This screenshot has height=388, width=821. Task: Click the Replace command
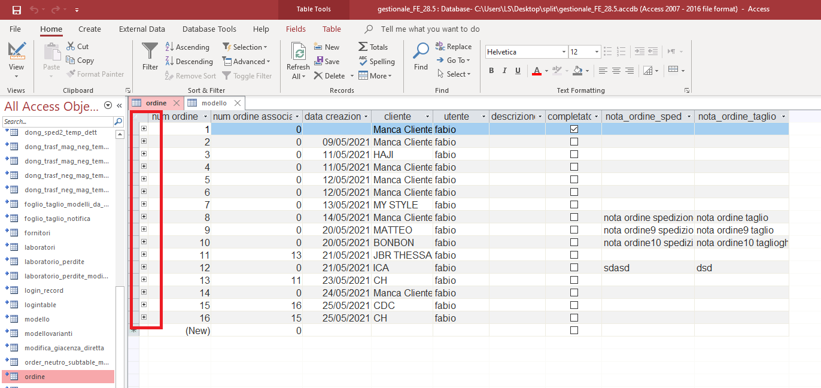click(x=454, y=47)
